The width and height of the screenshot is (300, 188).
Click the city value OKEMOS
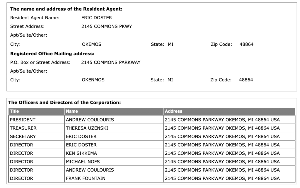(92, 45)
